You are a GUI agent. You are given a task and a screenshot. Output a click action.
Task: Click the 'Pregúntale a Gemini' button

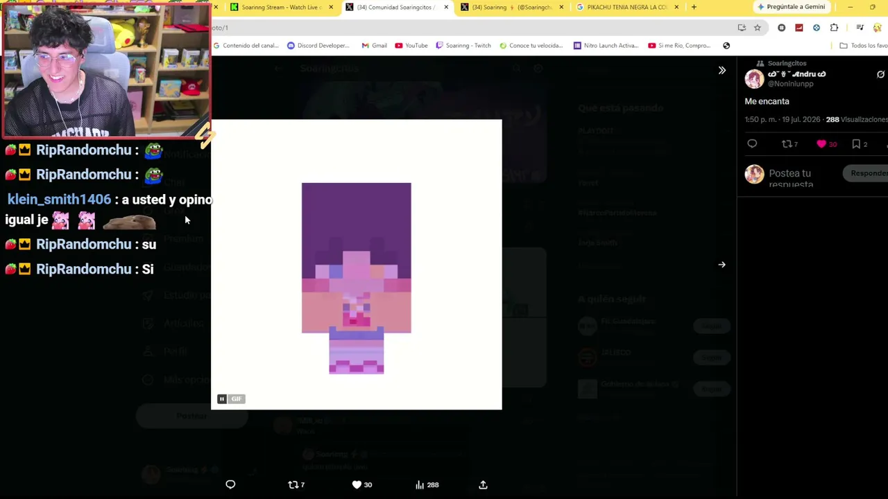[791, 7]
